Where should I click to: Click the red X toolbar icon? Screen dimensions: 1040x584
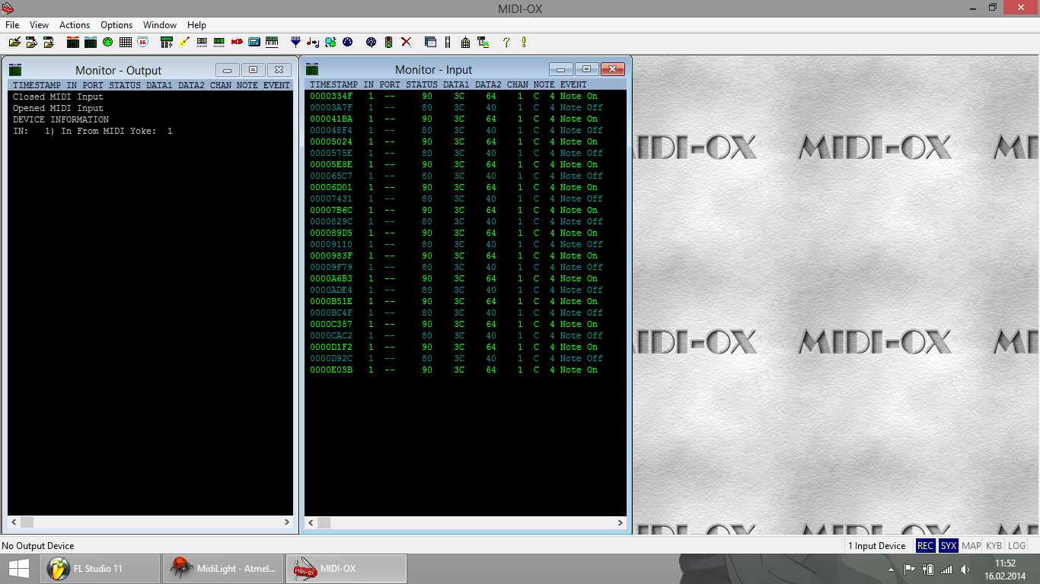pos(406,43)
